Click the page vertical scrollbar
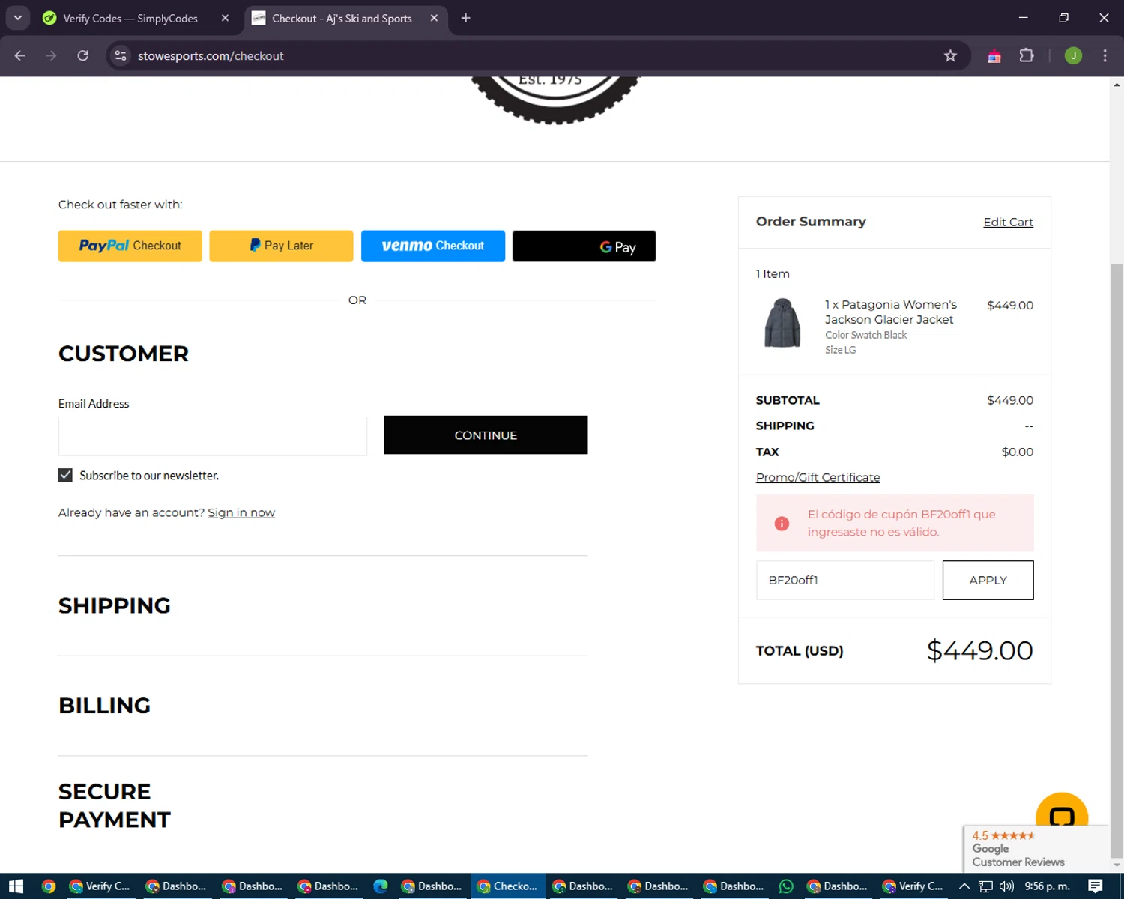1124x899 pixels. point(1117,560)
